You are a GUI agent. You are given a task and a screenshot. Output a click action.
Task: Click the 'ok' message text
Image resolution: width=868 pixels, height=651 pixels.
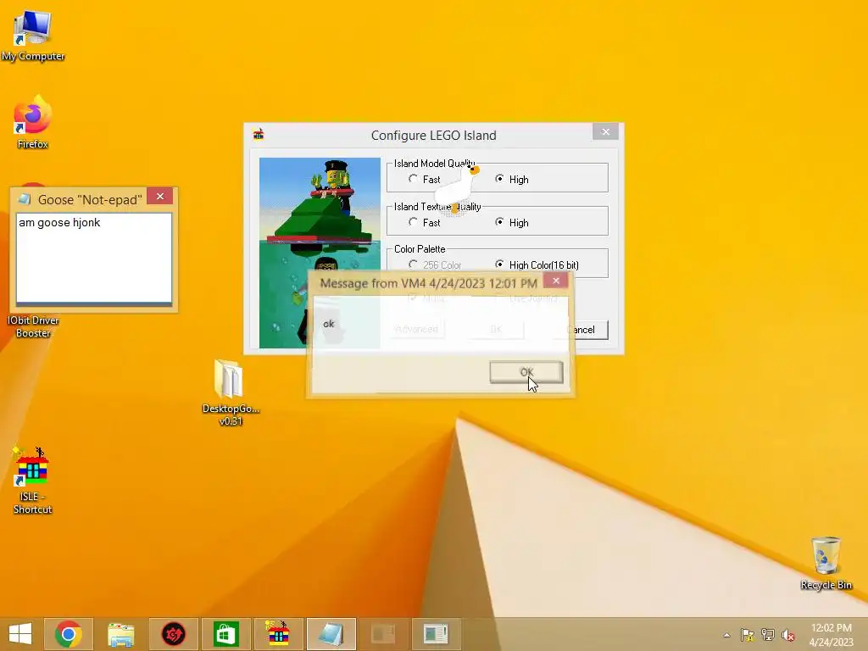(x=329, y=324)
